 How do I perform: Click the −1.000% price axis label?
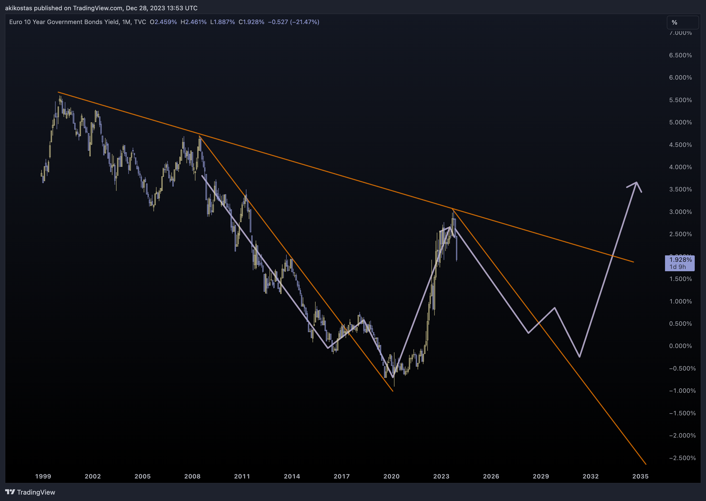coord(682,390)
